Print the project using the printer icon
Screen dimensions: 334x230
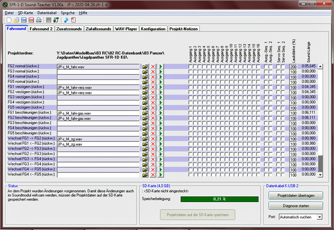point(39,20)
